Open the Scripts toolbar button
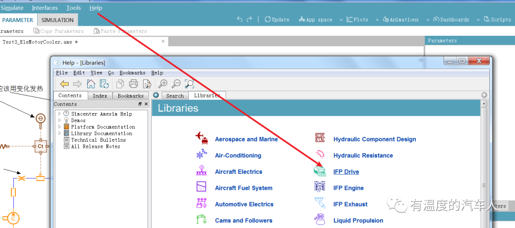 click(x=497, y=20)
